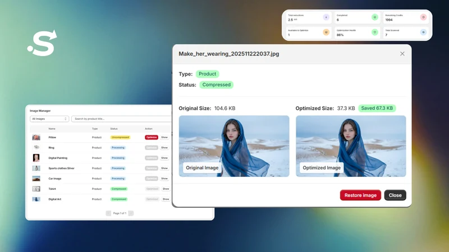Click the Page 1 of 1 label
Image resolution: width=449 pixels, height=252 pixels.
tap(120, 213)
